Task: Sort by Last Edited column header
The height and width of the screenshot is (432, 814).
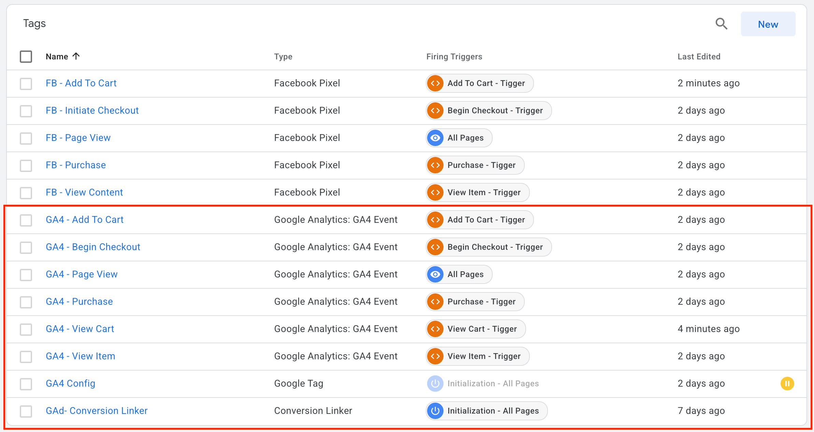Action: click(x=699, y=57)
